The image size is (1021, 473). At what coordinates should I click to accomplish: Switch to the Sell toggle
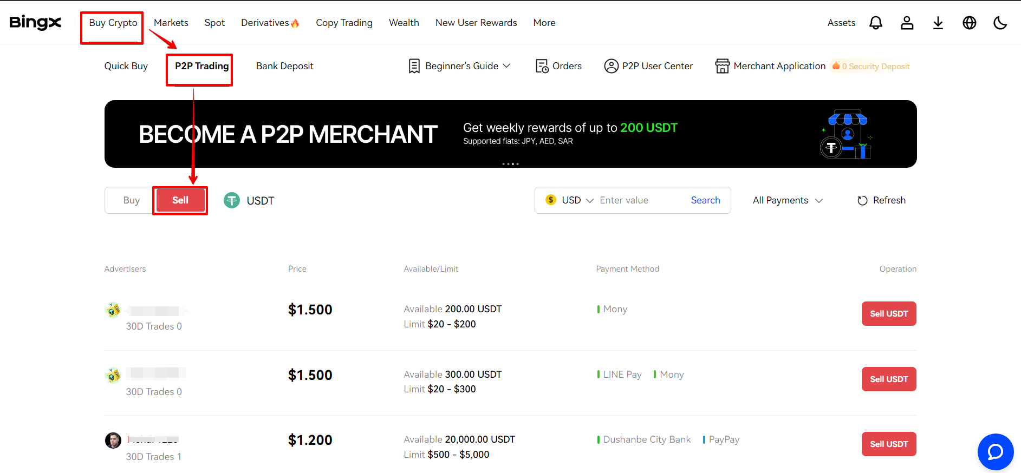(x=180, y=200)
